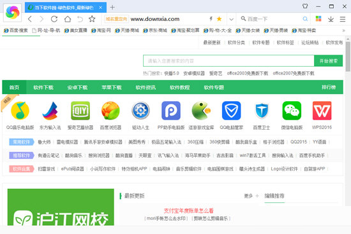Open 扫雷游戏 link
The width and height of the screenshot is (351, 234).
point(47,169)
